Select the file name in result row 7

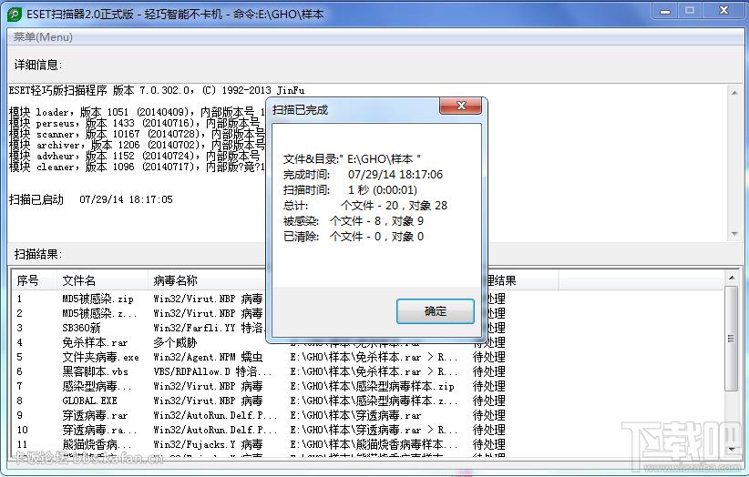pyautogui.click(x=97, y=386)
